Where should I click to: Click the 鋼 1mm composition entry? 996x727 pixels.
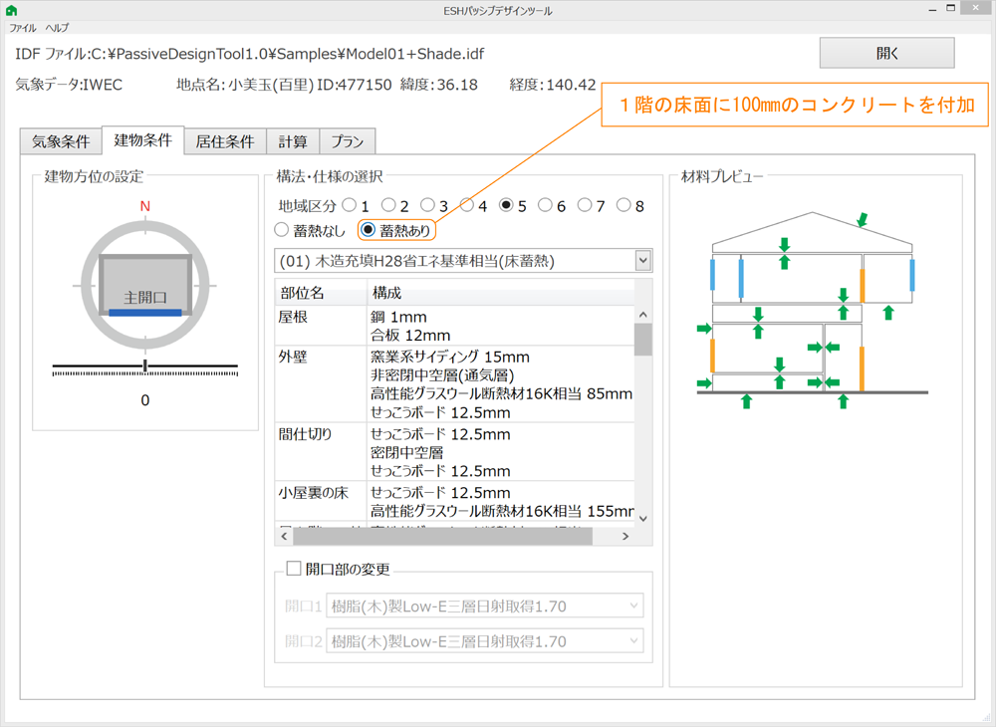pyautogui.click(x=399, y=317)
